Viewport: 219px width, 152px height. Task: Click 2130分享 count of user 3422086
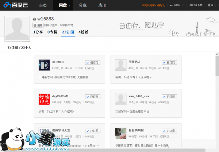(x=57, y=68)
